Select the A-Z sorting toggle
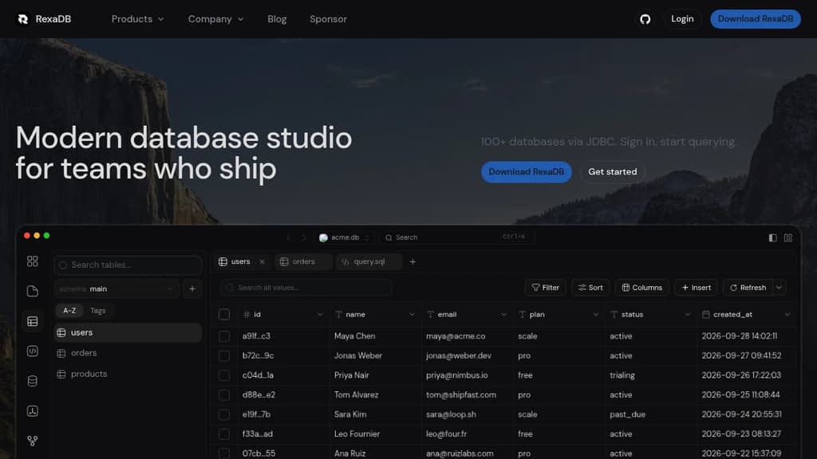Image resolution: width=817 pixels, height=459 pixels. coord(69,311)
